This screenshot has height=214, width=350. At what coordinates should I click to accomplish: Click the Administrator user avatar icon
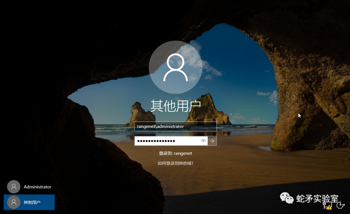click(14, 187)
